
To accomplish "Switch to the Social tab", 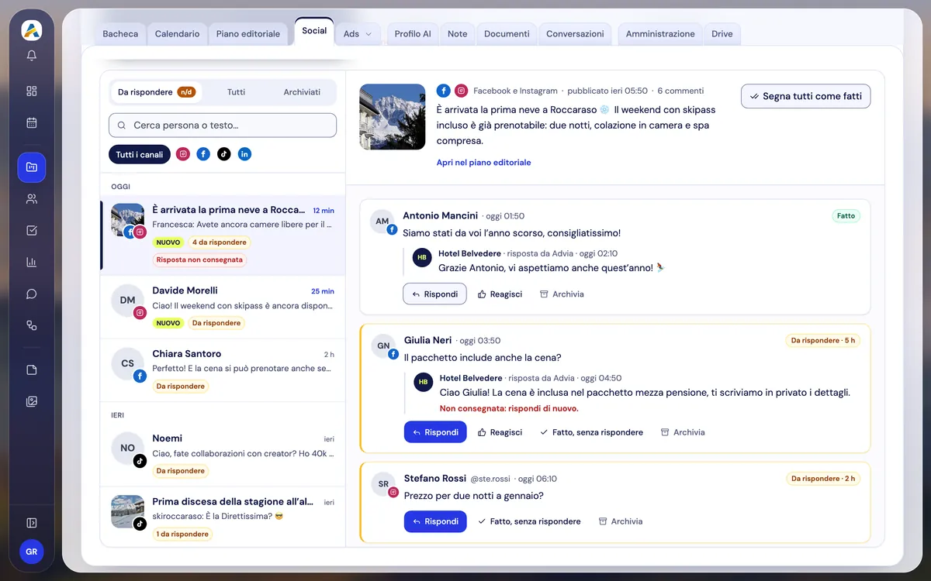I will 314,31.
